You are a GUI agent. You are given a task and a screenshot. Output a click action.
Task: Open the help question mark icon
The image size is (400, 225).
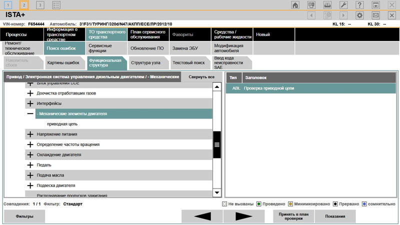[x=359, y=5]
